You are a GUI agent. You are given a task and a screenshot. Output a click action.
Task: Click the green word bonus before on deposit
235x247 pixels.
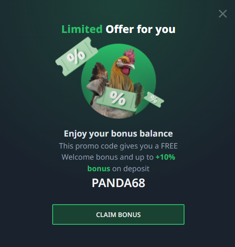99,169
